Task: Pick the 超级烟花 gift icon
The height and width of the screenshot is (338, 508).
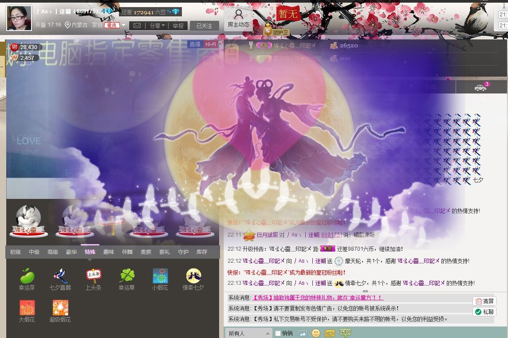Action: 60,308
